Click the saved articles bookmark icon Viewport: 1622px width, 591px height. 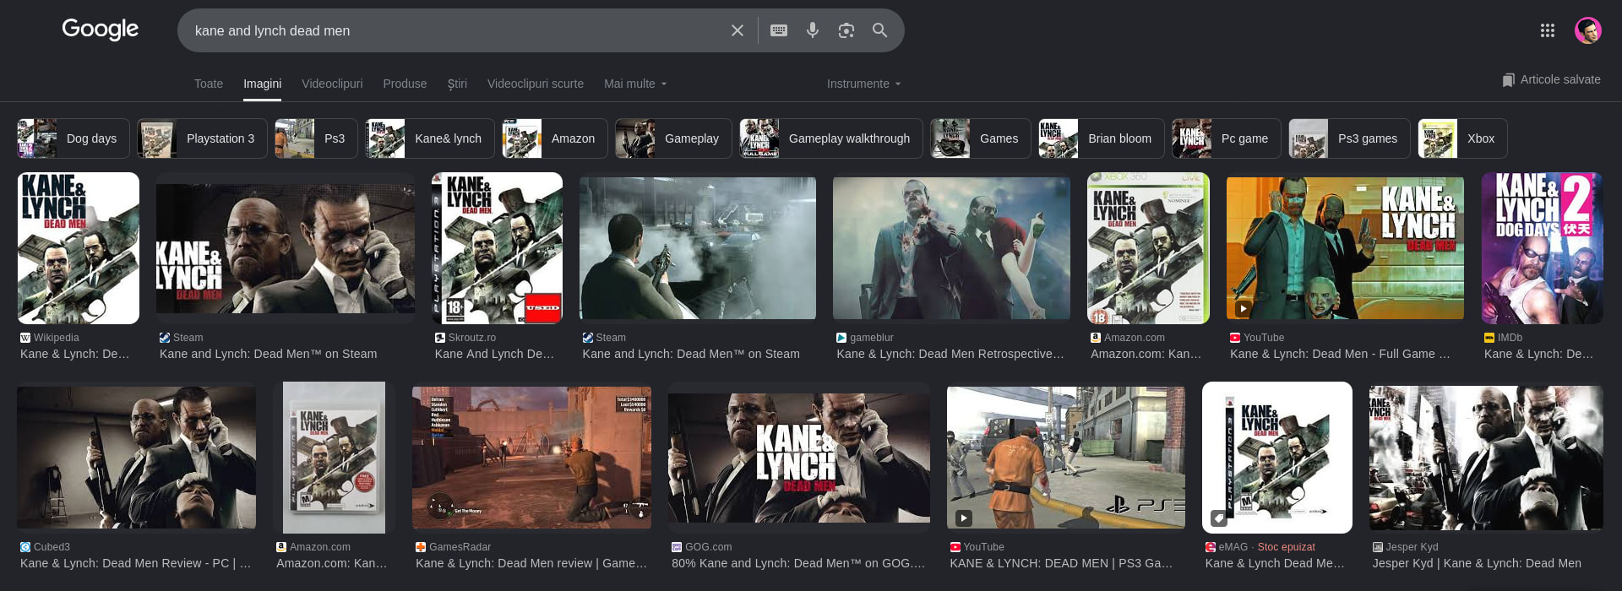click(x=1508, y=79)
